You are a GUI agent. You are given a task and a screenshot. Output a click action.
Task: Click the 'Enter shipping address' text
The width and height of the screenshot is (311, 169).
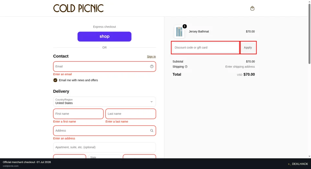pyautogui.click(x=240, y=67)
